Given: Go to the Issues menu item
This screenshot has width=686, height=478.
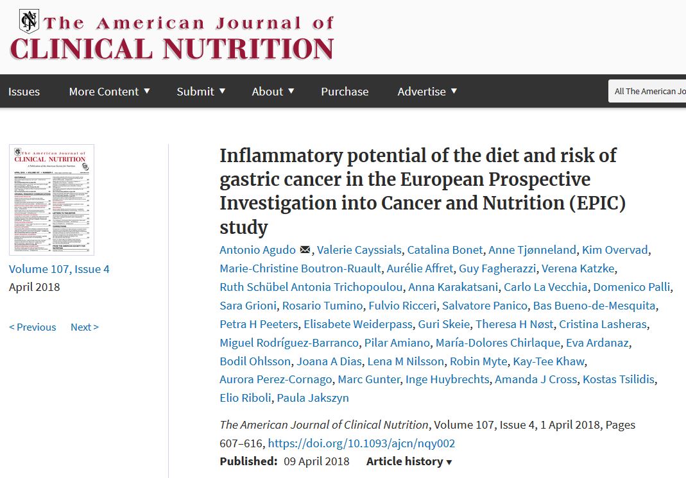Looking at the screenshot, I should tap(24, 92).
